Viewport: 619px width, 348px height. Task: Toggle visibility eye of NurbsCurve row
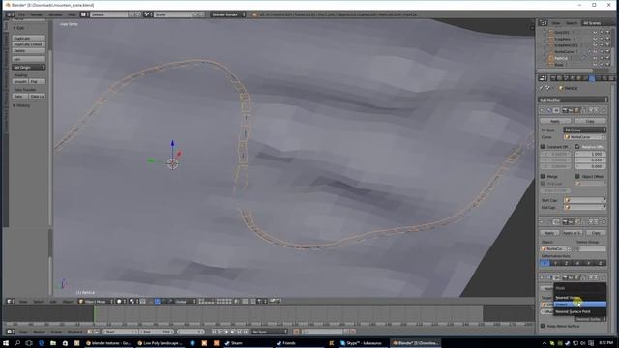(595, 51)
